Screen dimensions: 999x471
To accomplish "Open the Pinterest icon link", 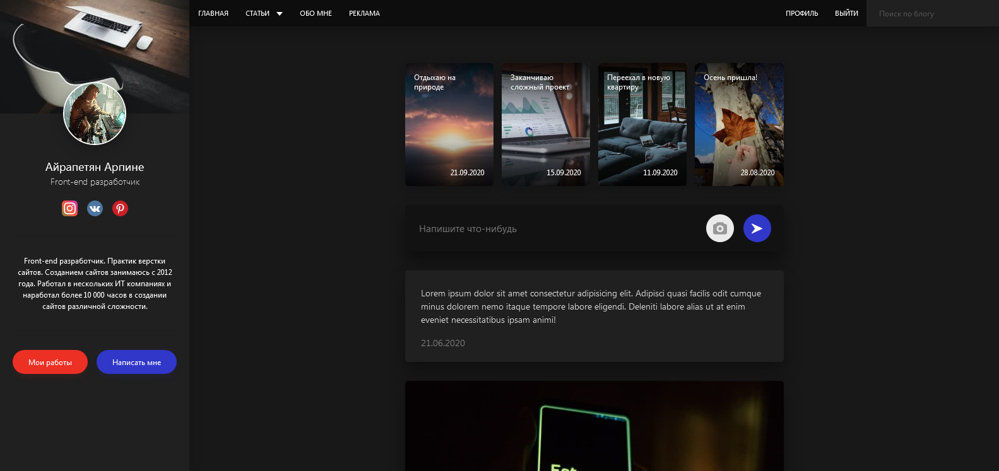I will (x=120, y=208).
